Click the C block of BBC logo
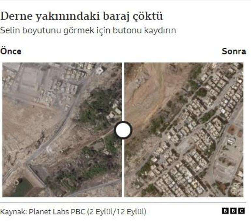The height and width of the screenshot is (223, 251). pos(242,211)
